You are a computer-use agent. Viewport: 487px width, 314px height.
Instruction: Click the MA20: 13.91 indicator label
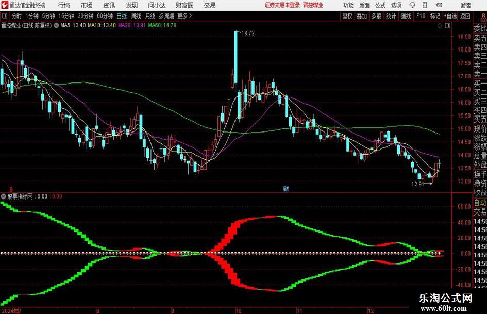132,25
